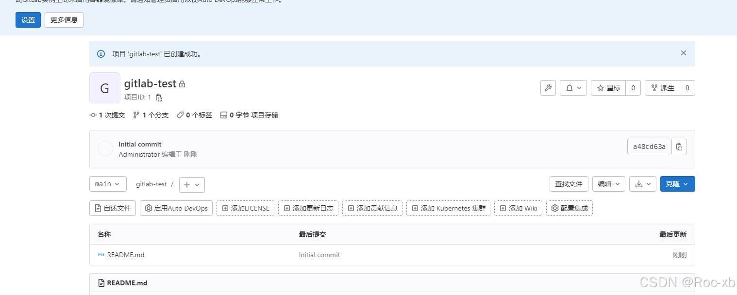The width and height of the screenshot is (737, 295).
Task: Open the main branch selector dropdown
Action: click(108, 184)
